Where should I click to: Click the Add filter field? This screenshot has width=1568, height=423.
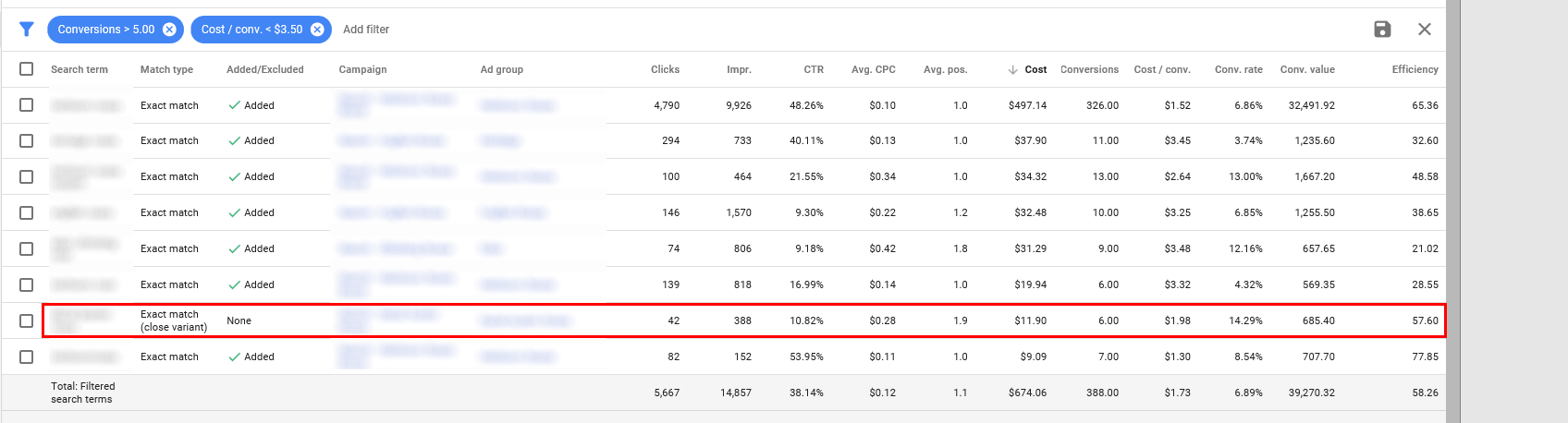click(x=366, y=30)
